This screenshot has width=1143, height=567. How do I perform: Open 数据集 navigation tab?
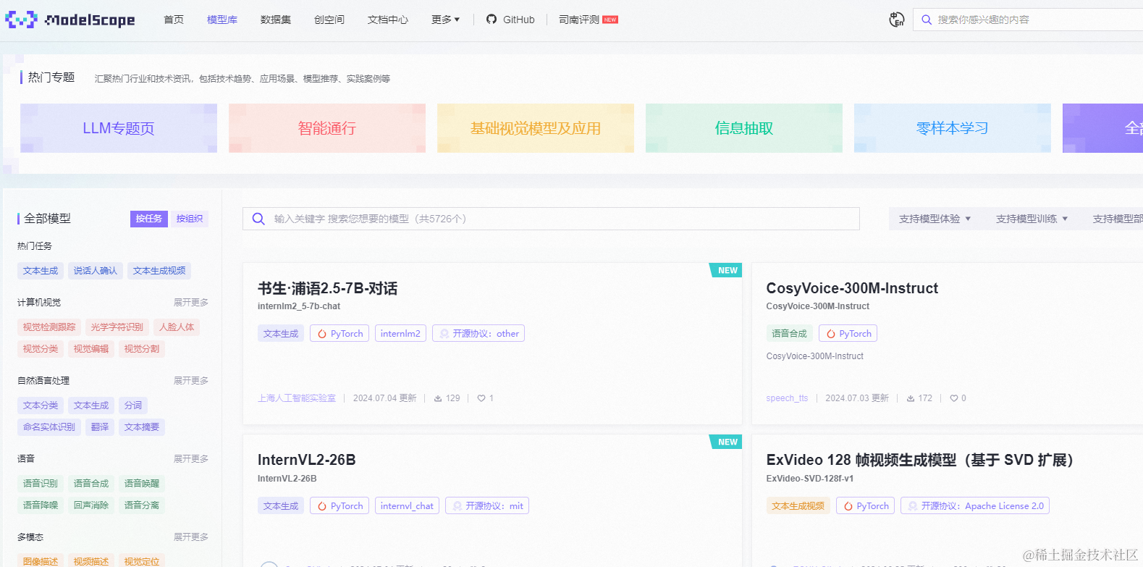[276, 20]
